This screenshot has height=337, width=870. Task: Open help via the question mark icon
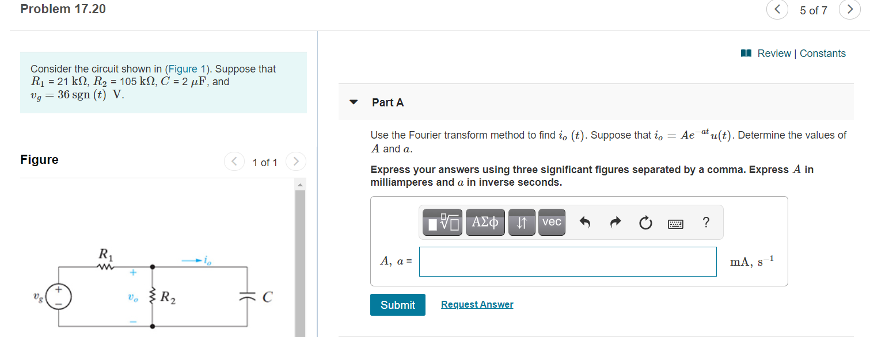(705, 222)
